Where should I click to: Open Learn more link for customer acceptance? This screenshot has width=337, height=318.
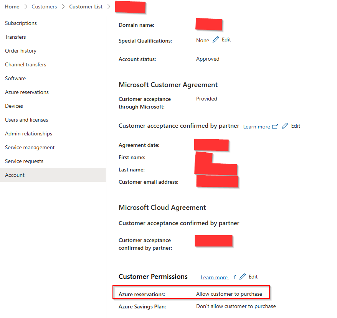(257, 127)
